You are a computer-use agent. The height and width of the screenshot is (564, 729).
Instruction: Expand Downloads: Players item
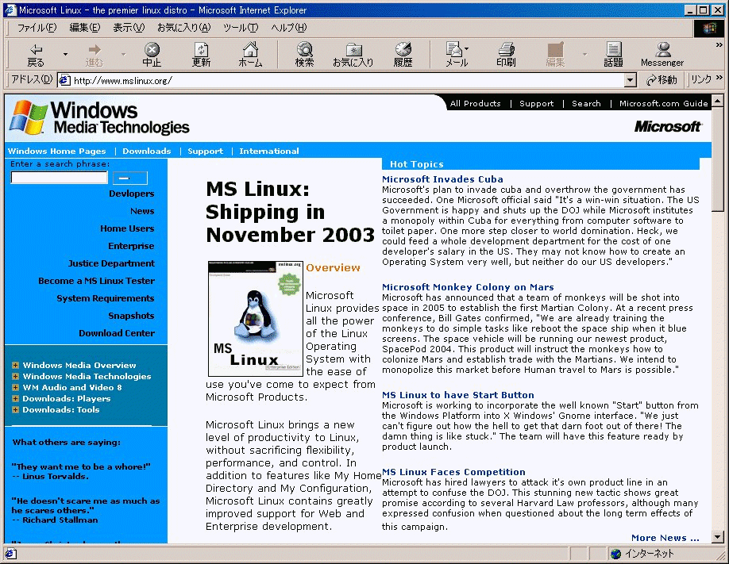click(15, 399)
